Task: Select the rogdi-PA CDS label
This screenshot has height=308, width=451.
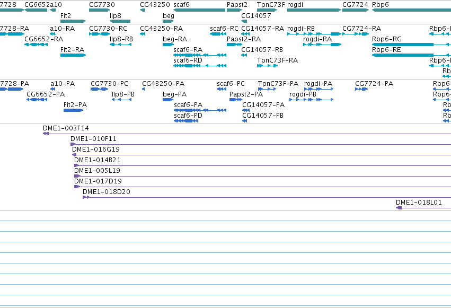Action: click(x=318, y=84)
